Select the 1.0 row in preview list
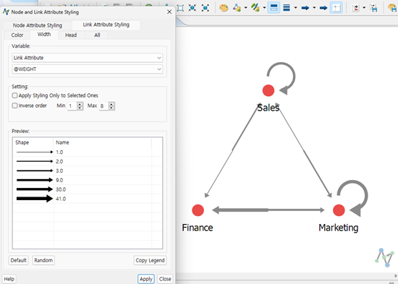 coord(88,152)
